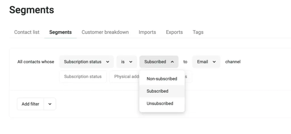The width and height of the screenshot is (291, 134).
Task: Click the Add filter button
Action: click(30, 104)
